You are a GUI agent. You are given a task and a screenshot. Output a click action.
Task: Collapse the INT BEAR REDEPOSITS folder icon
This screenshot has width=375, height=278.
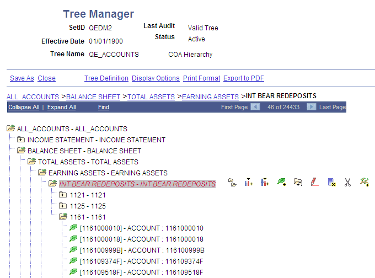pos(52,183)
